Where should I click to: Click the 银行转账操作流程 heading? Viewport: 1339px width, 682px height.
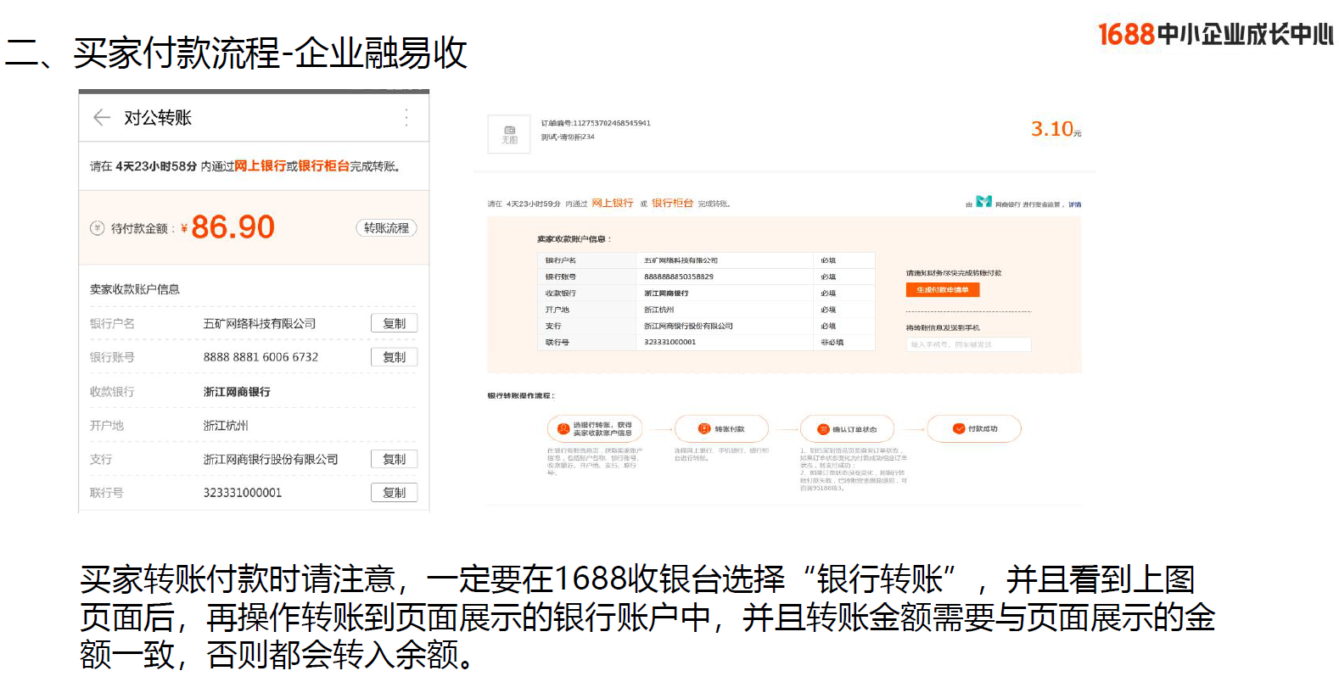pyautogui.click(x=521, y=396)
